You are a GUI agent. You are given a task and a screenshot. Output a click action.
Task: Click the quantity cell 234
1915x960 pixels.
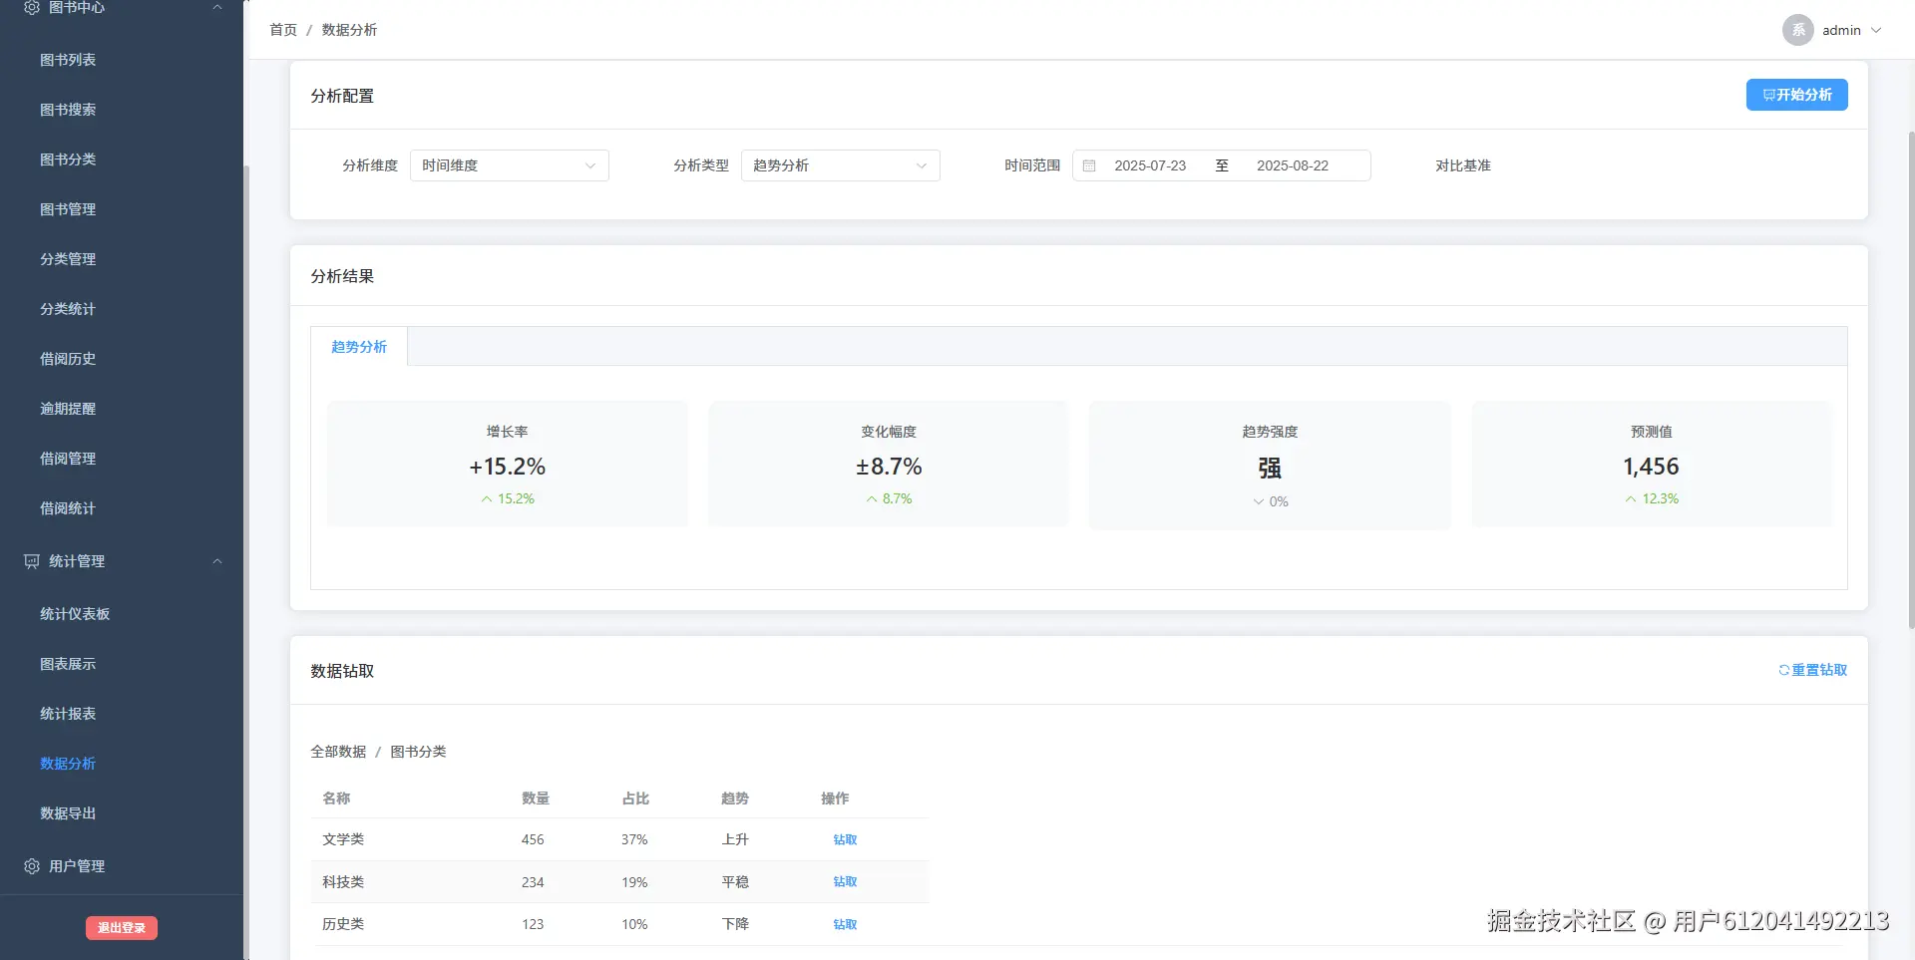[x=533, y=882]
